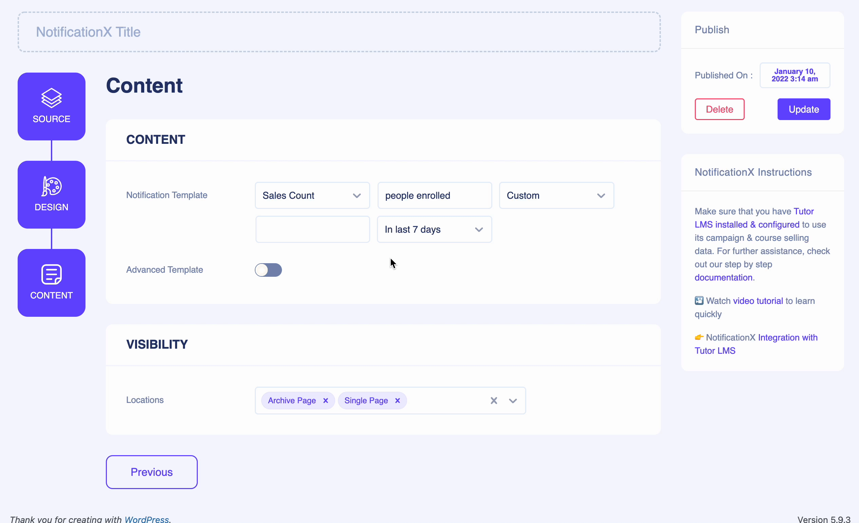
Task: Click the CONTENT tab label in sidebar
Action: click(52, 295)
